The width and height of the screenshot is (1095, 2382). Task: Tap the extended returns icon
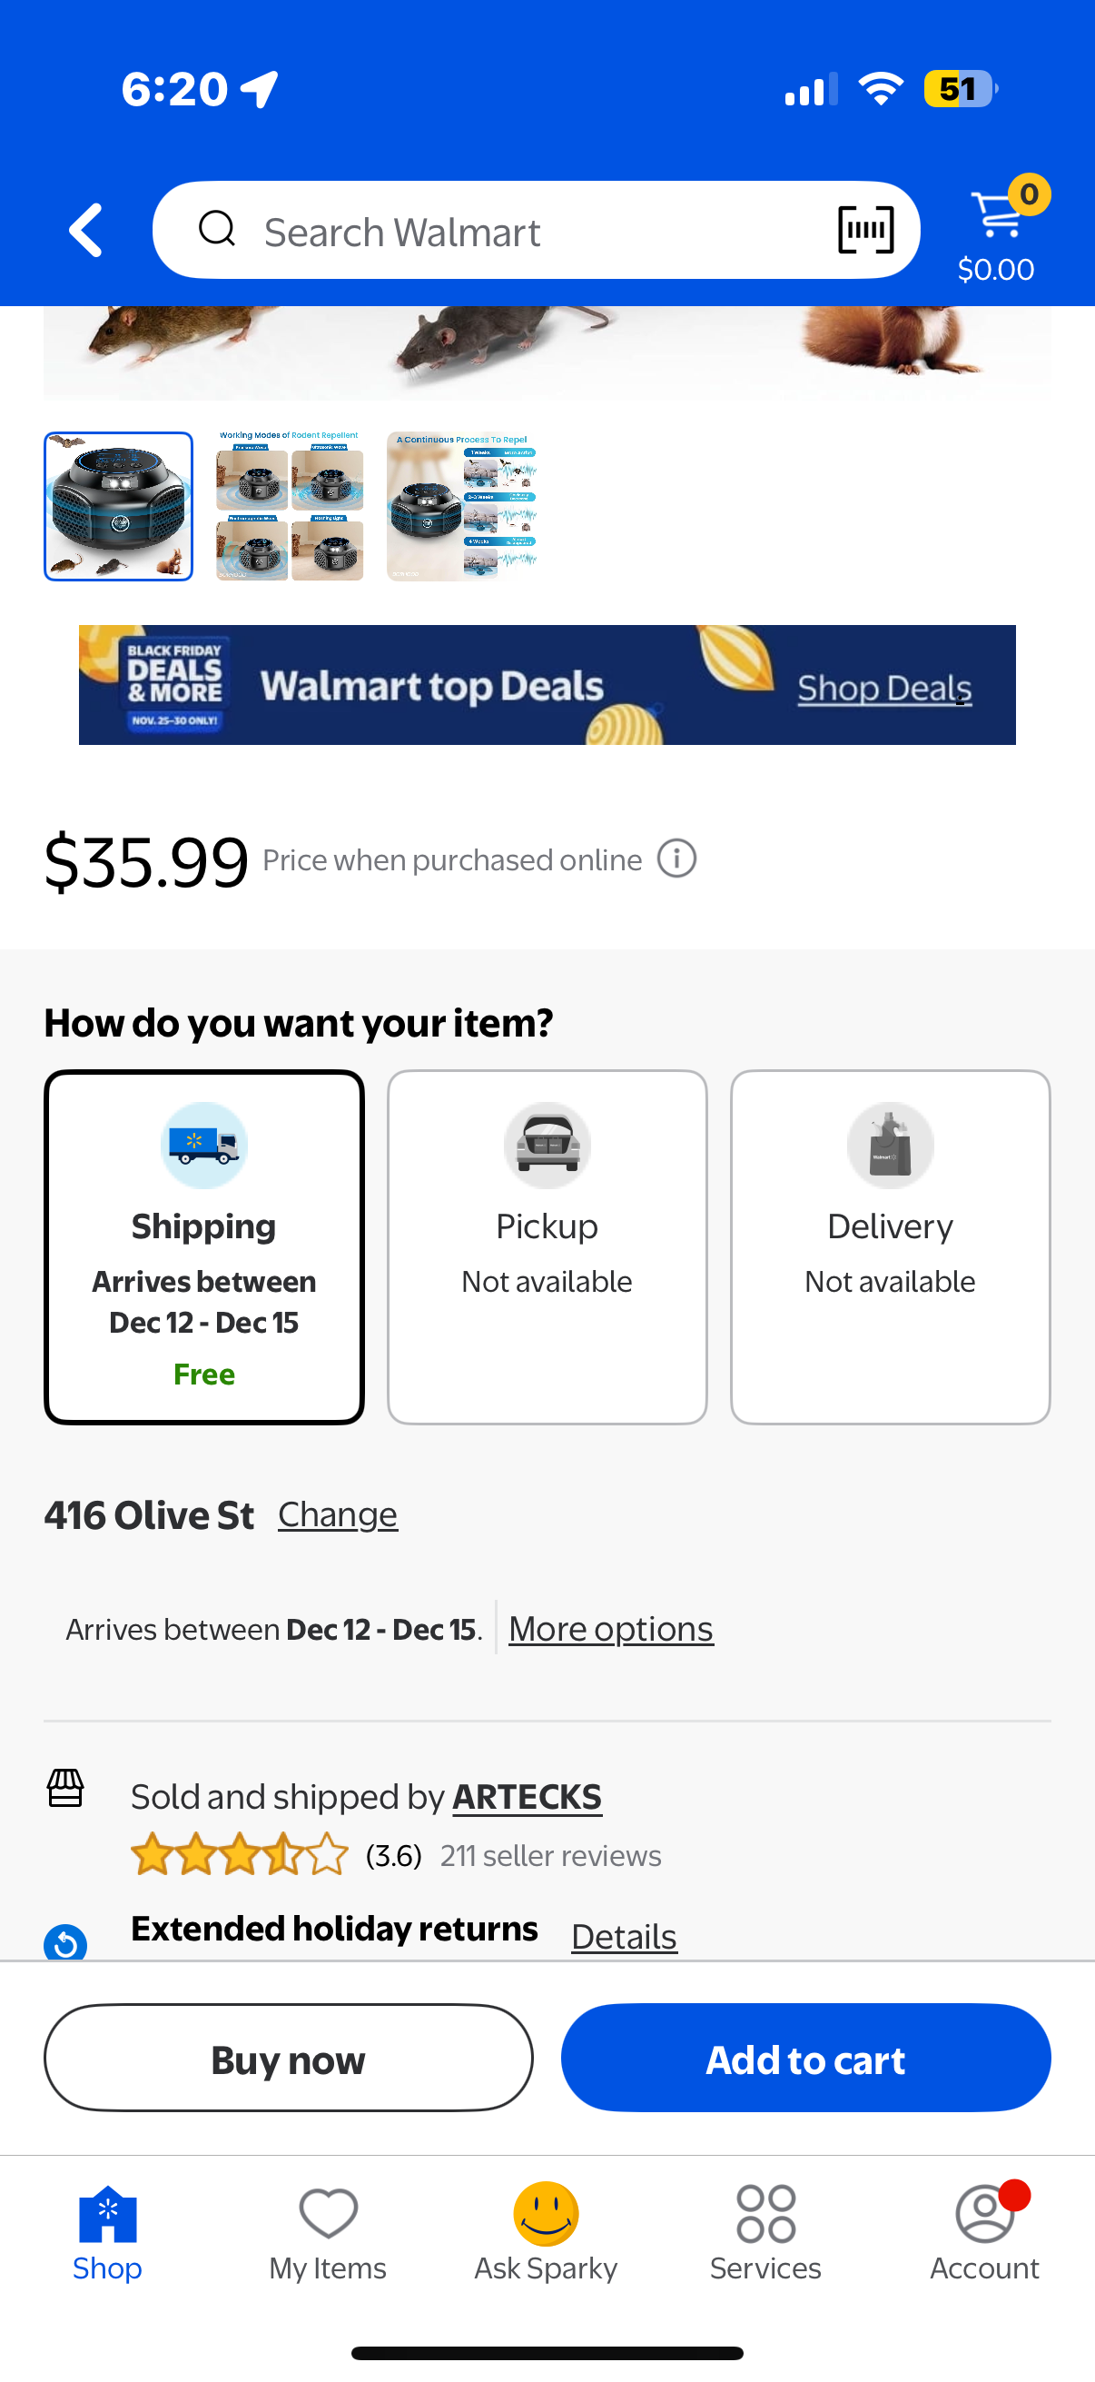(x=65, y=1942)
